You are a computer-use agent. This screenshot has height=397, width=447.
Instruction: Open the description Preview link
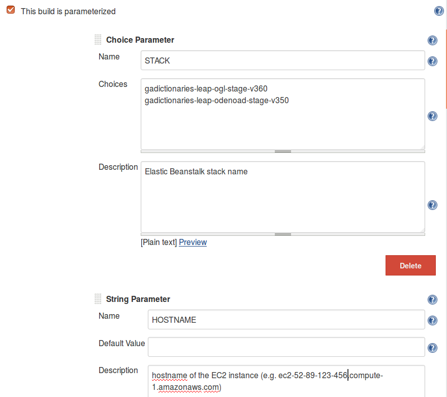pyautogui.click(x=193, y=242)
